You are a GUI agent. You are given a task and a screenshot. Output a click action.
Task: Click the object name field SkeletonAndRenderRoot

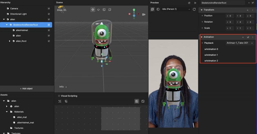point(223,3)
